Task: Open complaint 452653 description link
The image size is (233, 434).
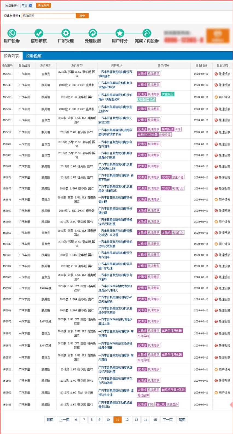Action: (x=115, y=233)
